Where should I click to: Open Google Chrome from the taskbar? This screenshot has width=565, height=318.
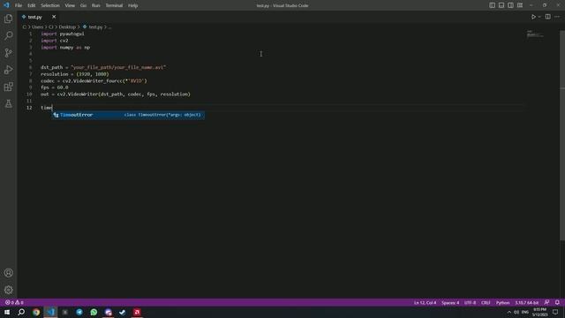(x=36, y=312)
